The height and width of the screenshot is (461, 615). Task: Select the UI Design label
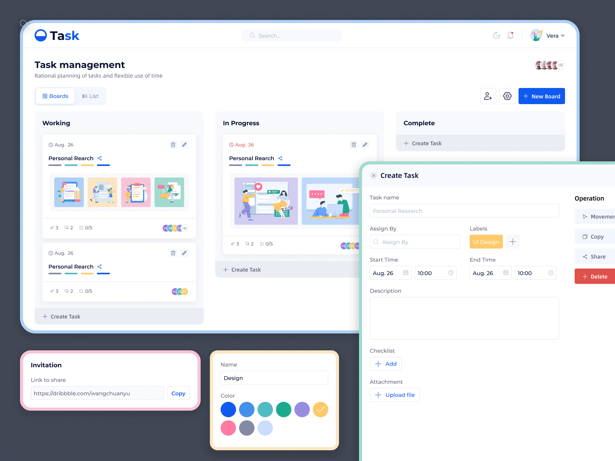point(486,242)
